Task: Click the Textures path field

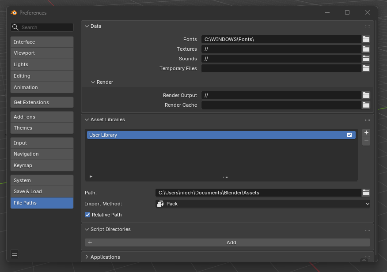Action: (x=281, y=49)
